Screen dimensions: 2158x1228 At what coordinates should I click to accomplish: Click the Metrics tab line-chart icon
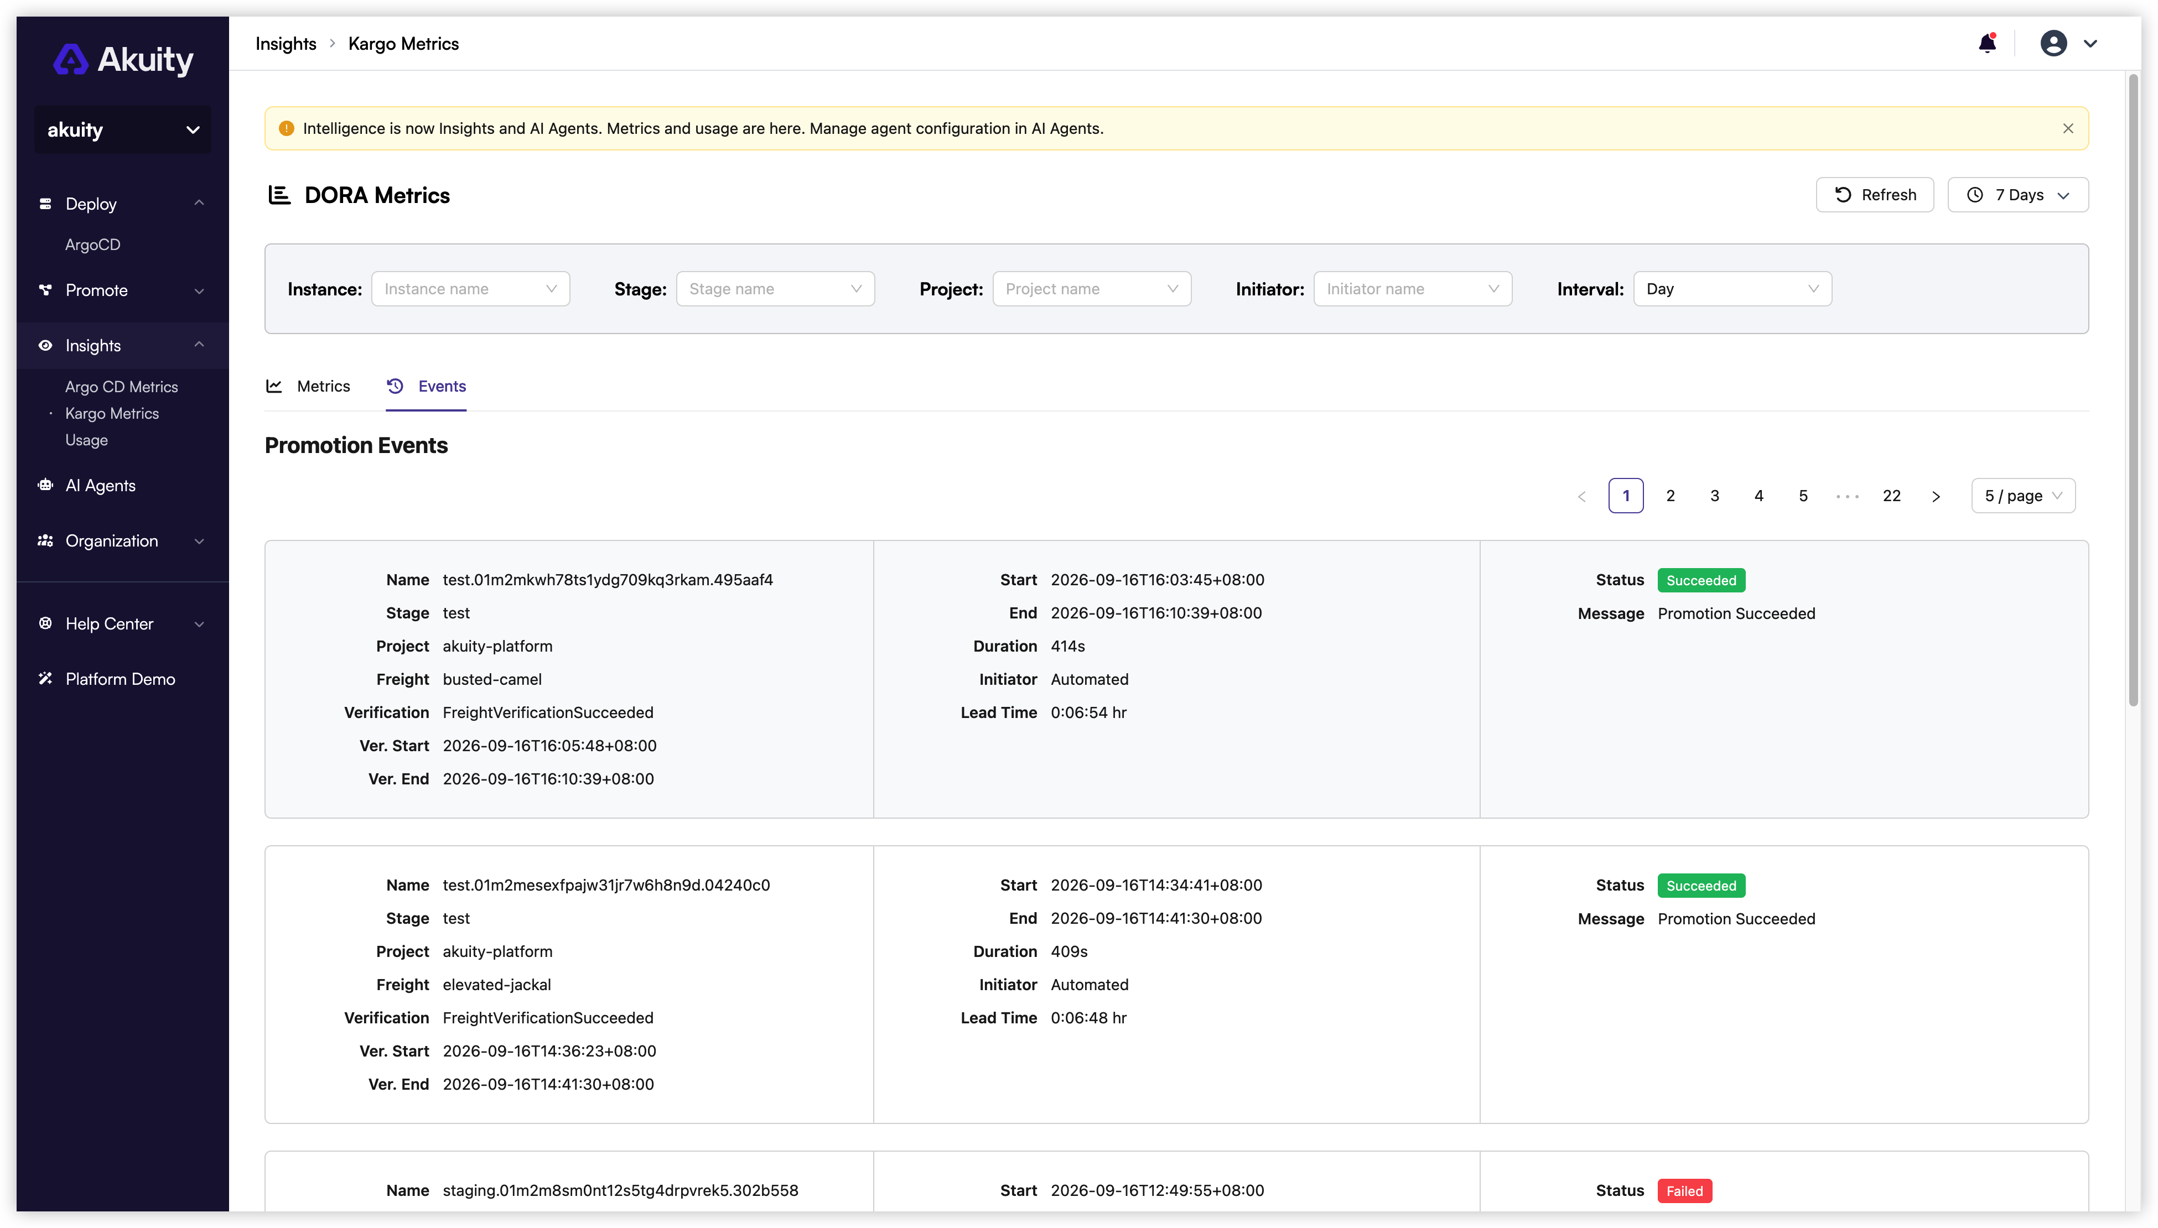tap(274, 386)
